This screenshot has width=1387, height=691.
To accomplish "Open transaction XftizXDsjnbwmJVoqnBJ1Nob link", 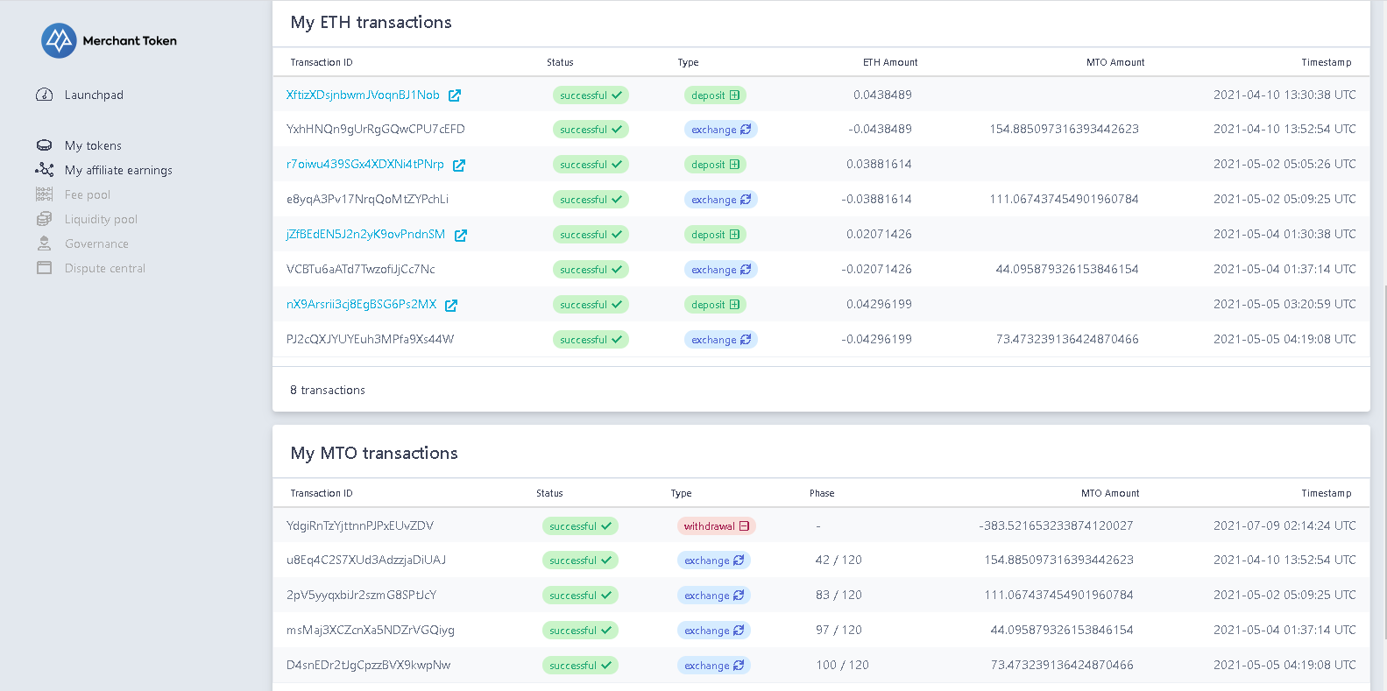I will (363, 95).
